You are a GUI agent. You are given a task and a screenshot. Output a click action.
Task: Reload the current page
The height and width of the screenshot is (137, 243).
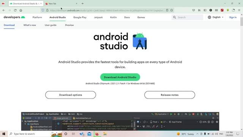pyautogui.click(x=15, y=10)
